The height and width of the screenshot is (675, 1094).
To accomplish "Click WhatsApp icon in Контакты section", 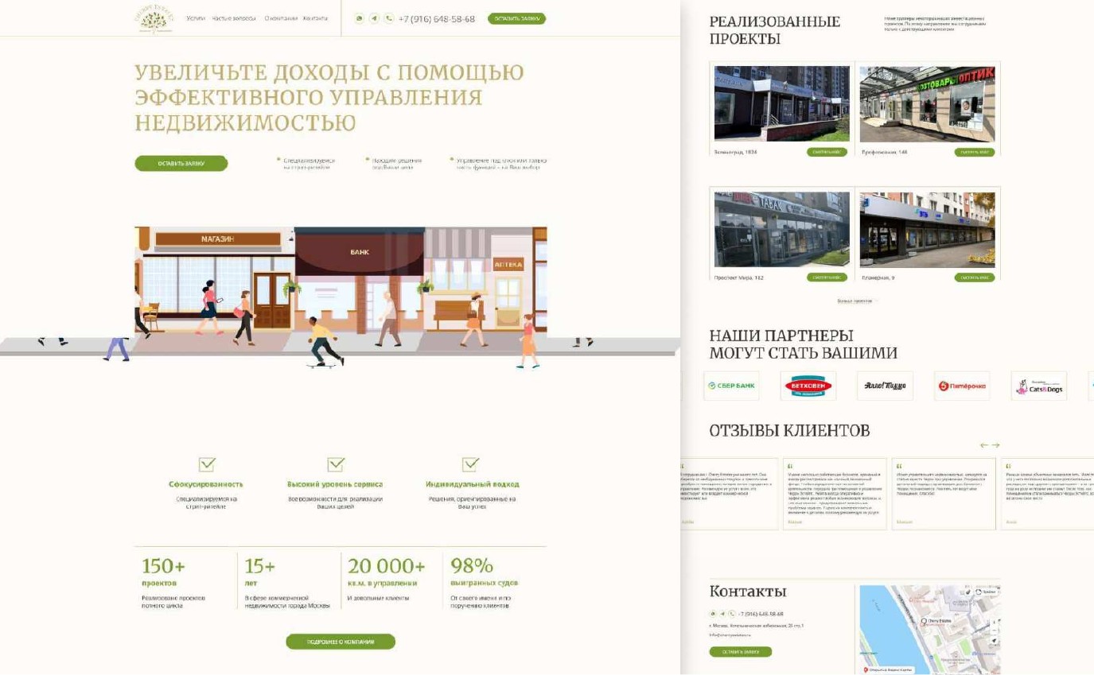I will point(713,614).
